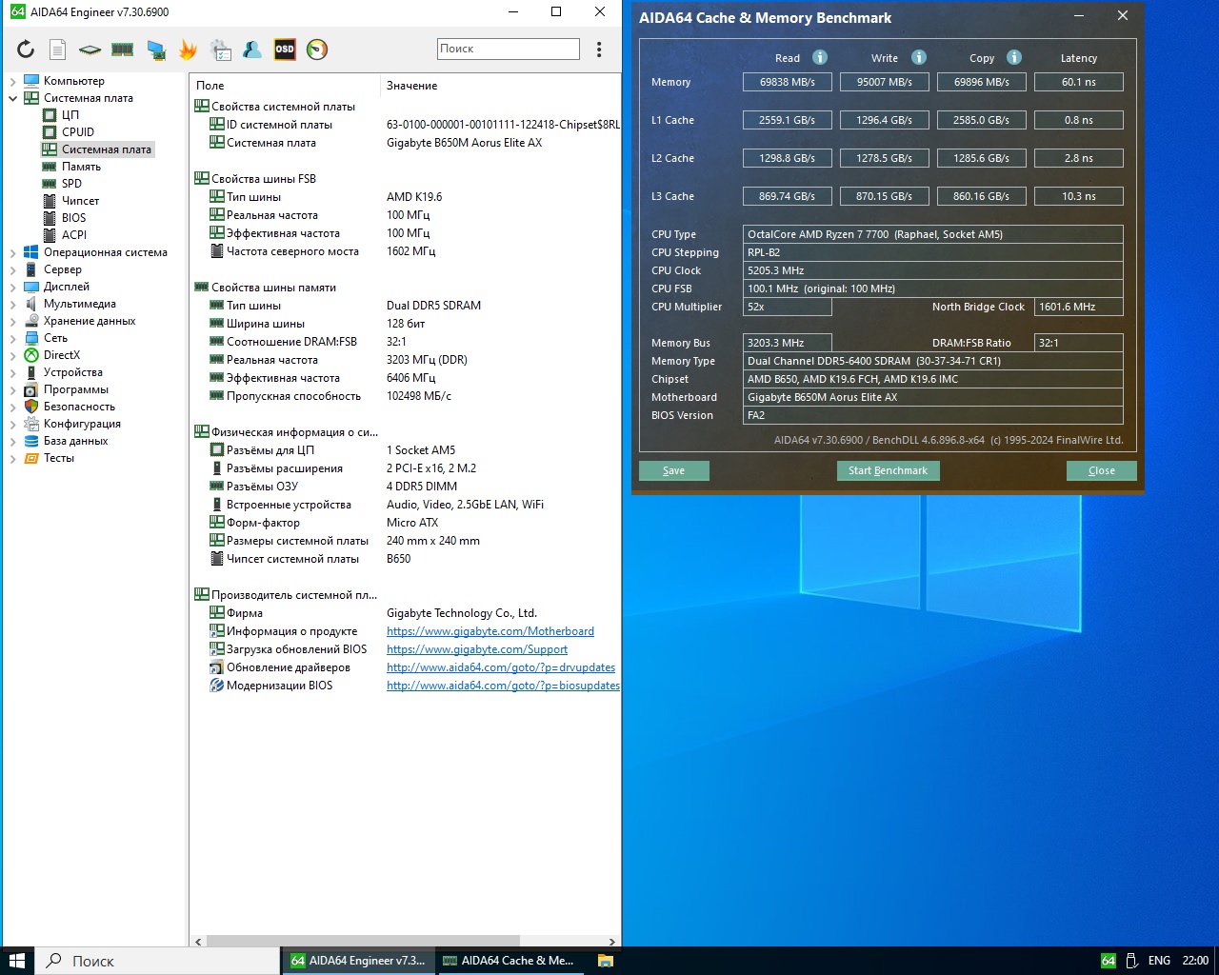
Task: Open the Windows Start menu
Action: (17, 961)
